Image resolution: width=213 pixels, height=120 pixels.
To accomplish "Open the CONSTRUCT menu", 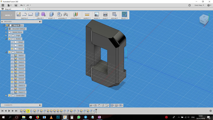I will pyautogui.click(x=75, y=18).
